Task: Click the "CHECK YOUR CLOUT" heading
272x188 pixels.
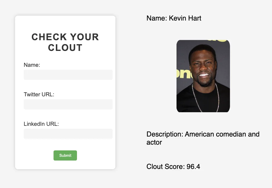Action: 65,42
